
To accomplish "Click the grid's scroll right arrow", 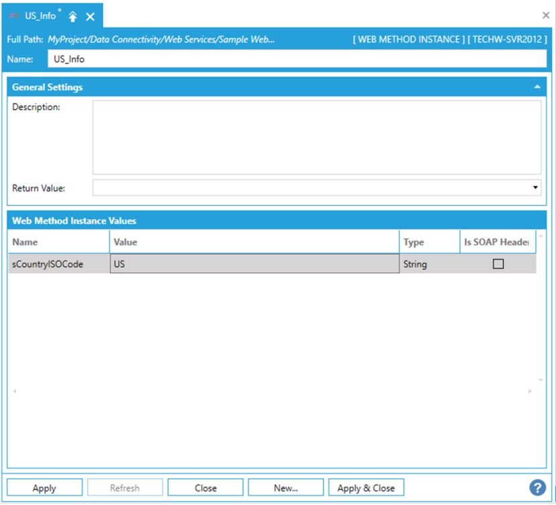I will pyautogui.click(x=531, y=391).
